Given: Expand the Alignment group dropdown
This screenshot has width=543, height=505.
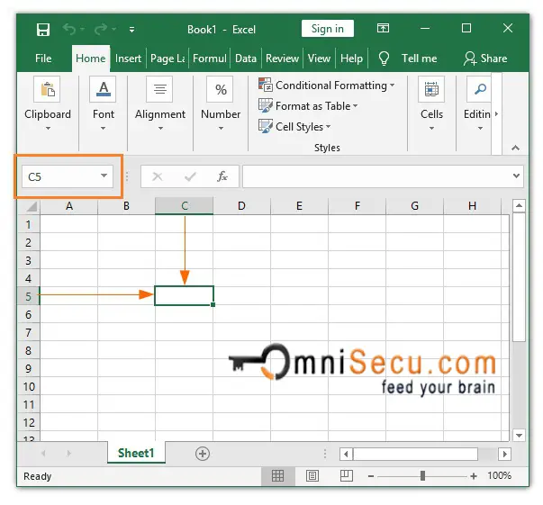Looking at the screenshot, I should click(x=160, y=128).
